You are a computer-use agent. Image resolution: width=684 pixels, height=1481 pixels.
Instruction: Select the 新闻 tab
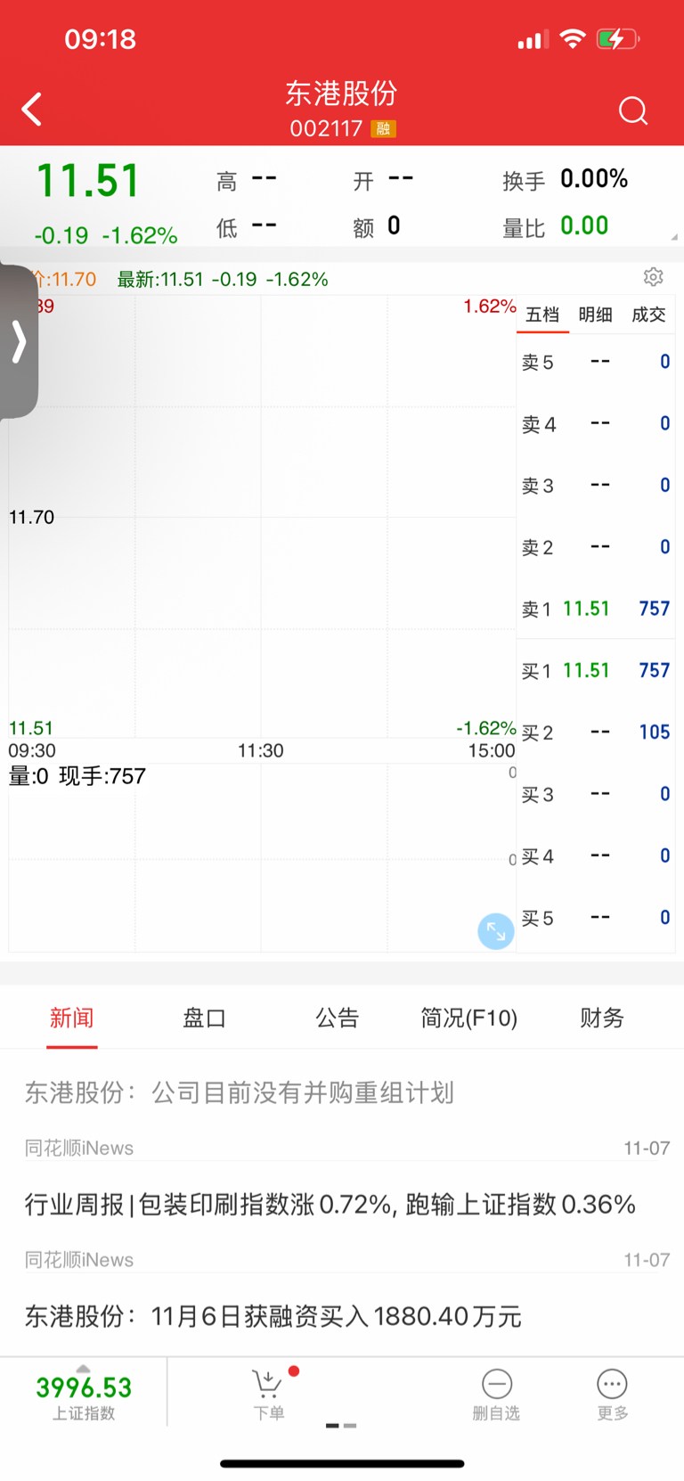(71, 1018)
